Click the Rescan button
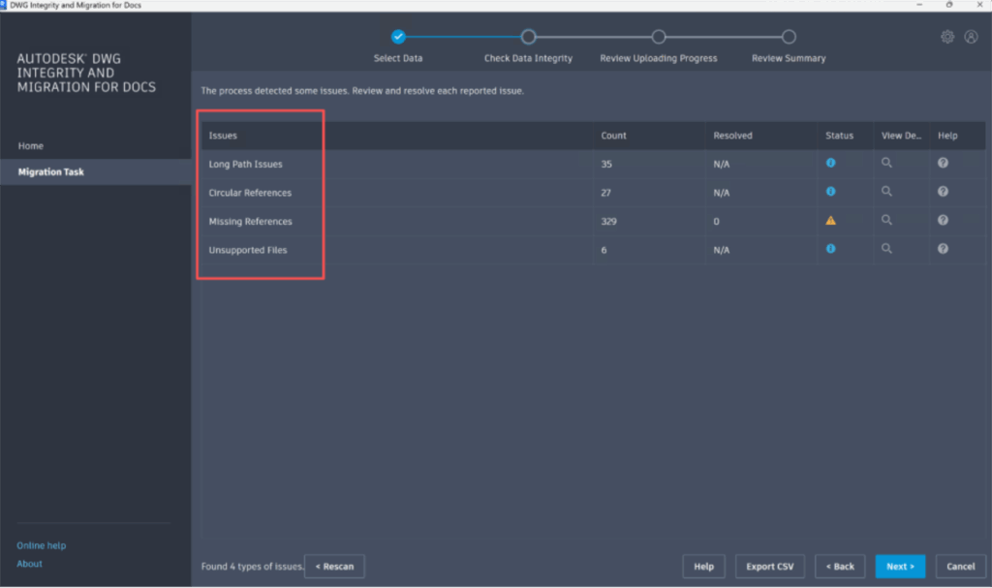 tap(334, 566)
